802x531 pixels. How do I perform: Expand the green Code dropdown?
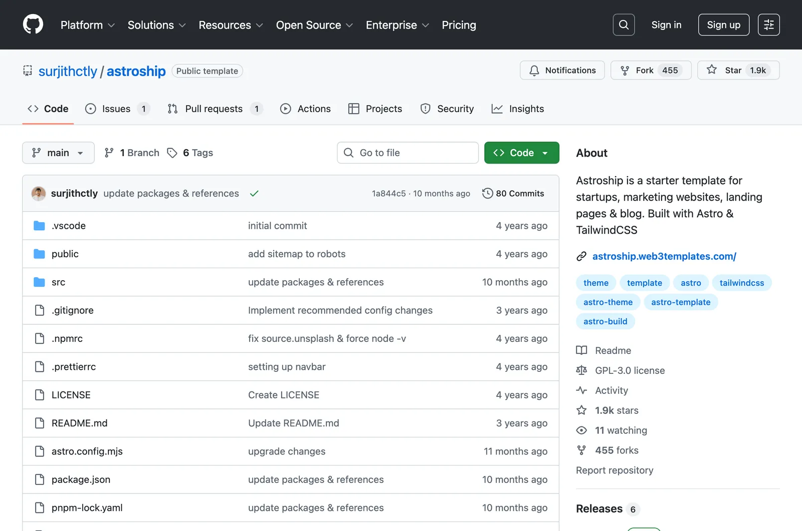(x=521, y=153)
